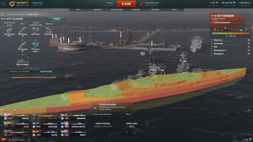Toggle the superstructure armor scheme icon
The width and height of the screenshot is (253, 142).
pyautogui.click(x=225, y=29)
